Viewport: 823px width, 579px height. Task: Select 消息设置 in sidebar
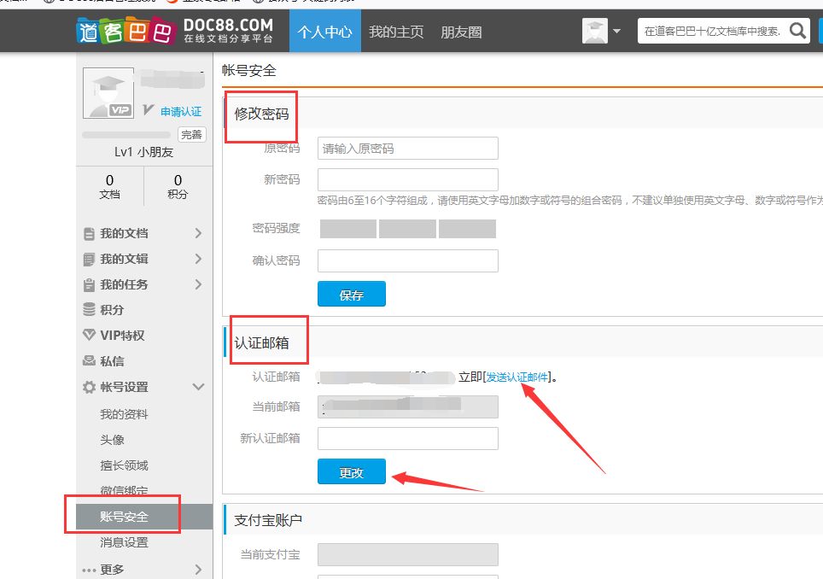tap(124, 542)
